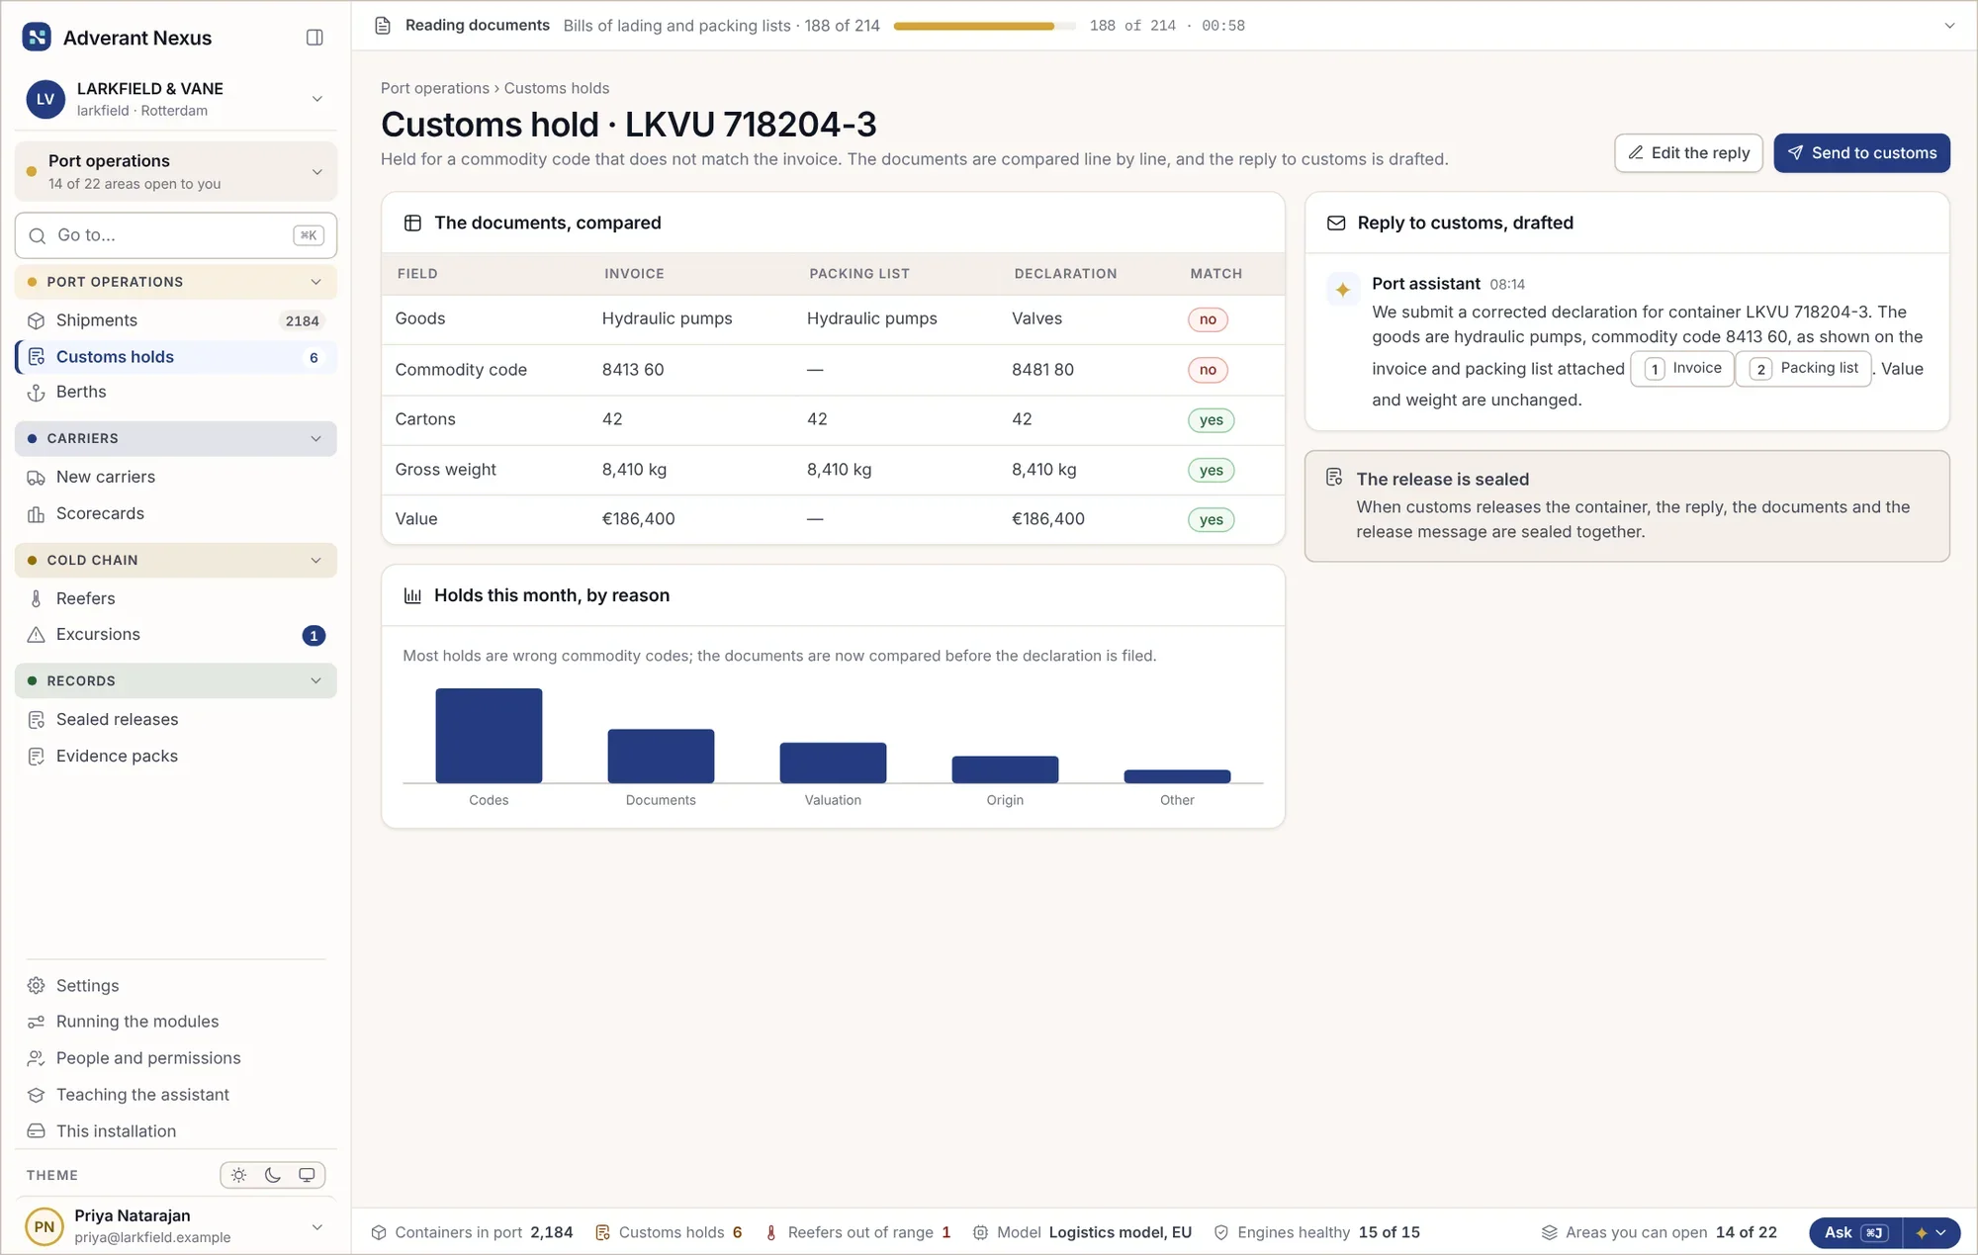Collapse the sidebar with panel icon
The height and width of the screenshot is (1255, 1978).
pos(315,38)
